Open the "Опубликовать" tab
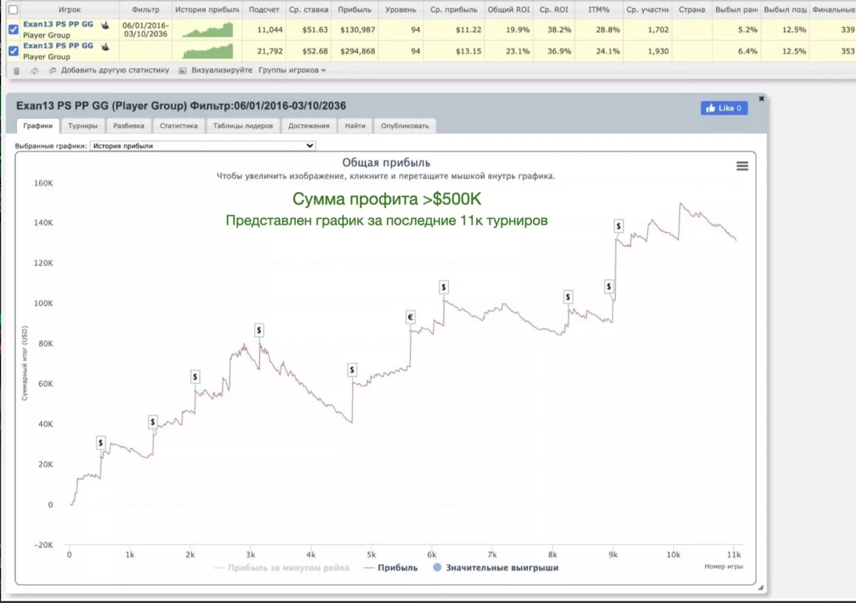The width and height of the screenshot is (856, 603). (x=404, y=126)
